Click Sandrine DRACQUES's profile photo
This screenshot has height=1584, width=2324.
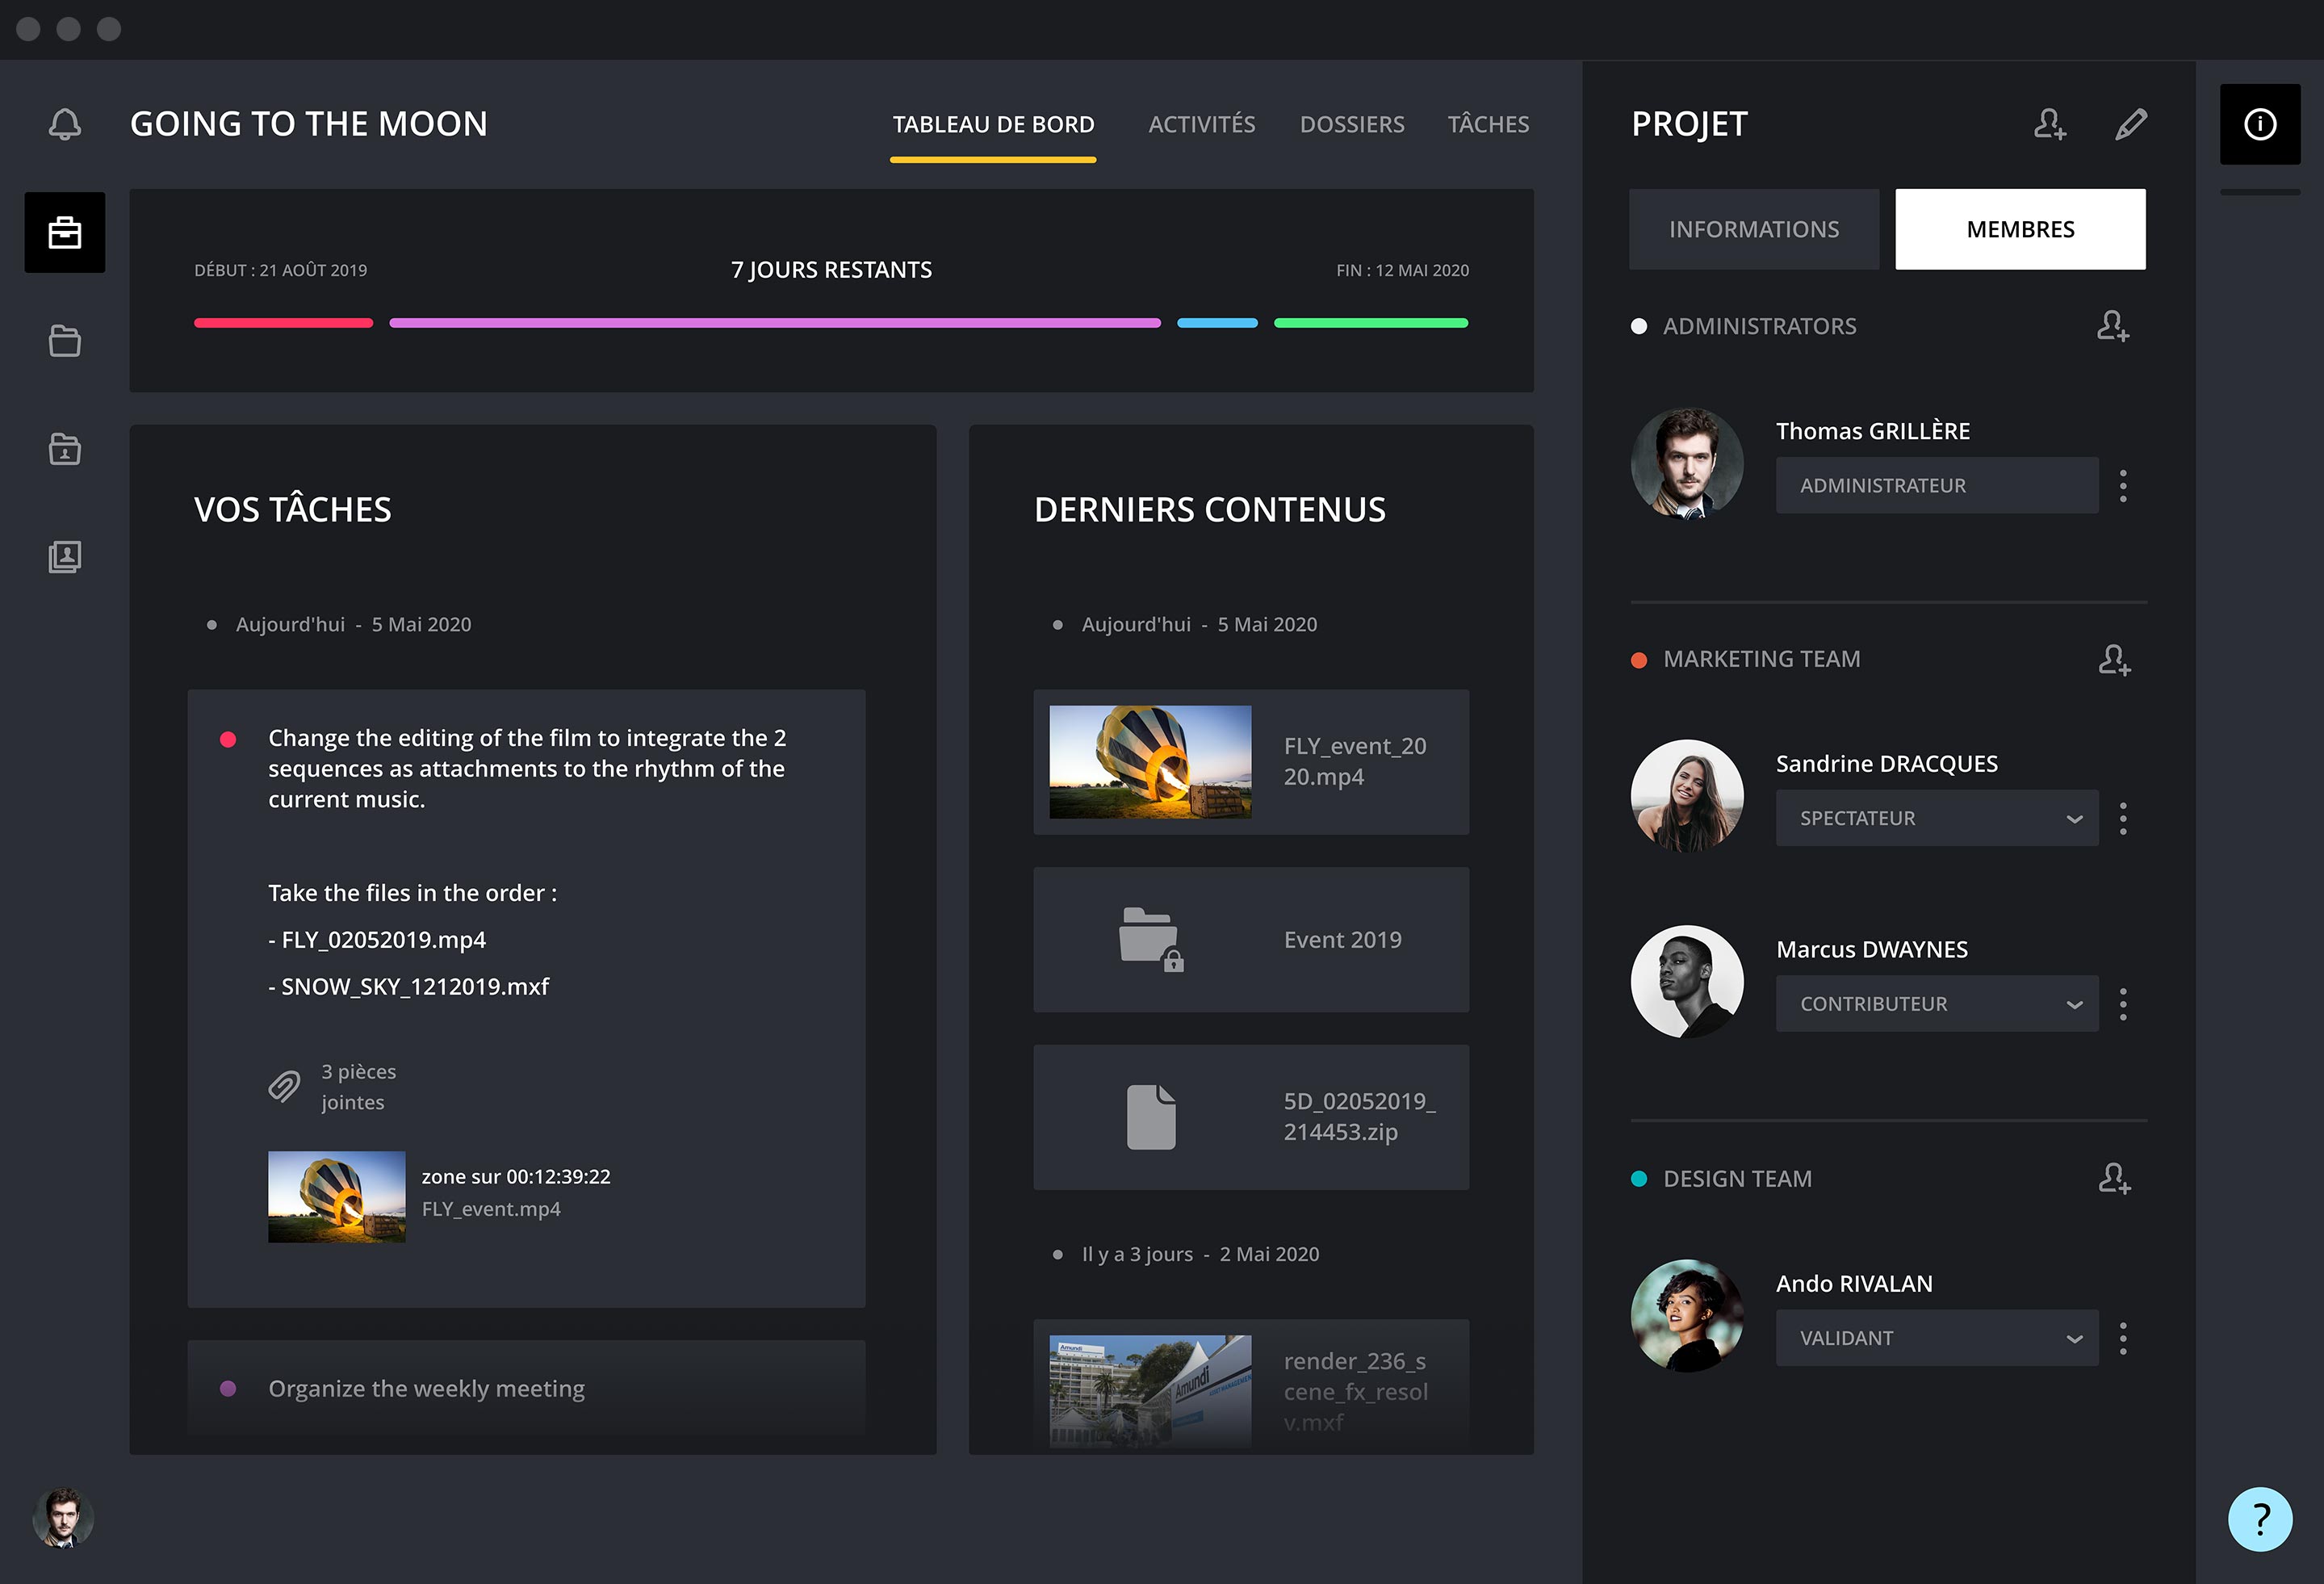pos(1687,796)
